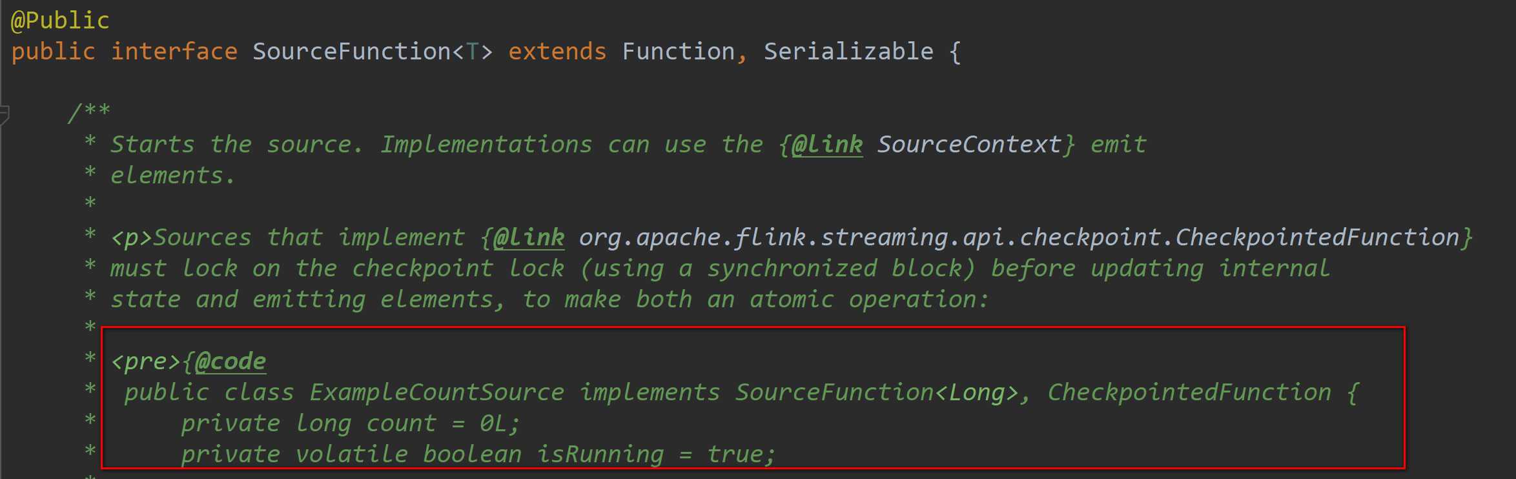Click the <pre> tag in the Javadoc
This screenshot has width=1516, height=479.
[146, 362]
